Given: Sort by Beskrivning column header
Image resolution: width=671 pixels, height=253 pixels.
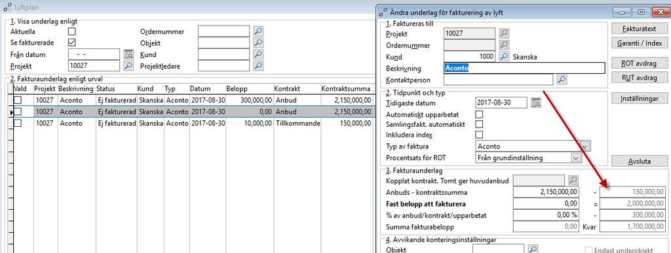Looking at the screenshot, I should tap(76, 89).
